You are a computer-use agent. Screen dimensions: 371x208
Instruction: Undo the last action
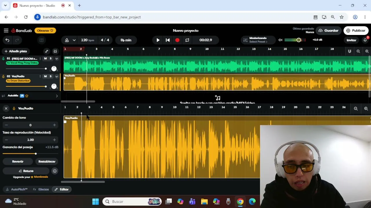7,40
